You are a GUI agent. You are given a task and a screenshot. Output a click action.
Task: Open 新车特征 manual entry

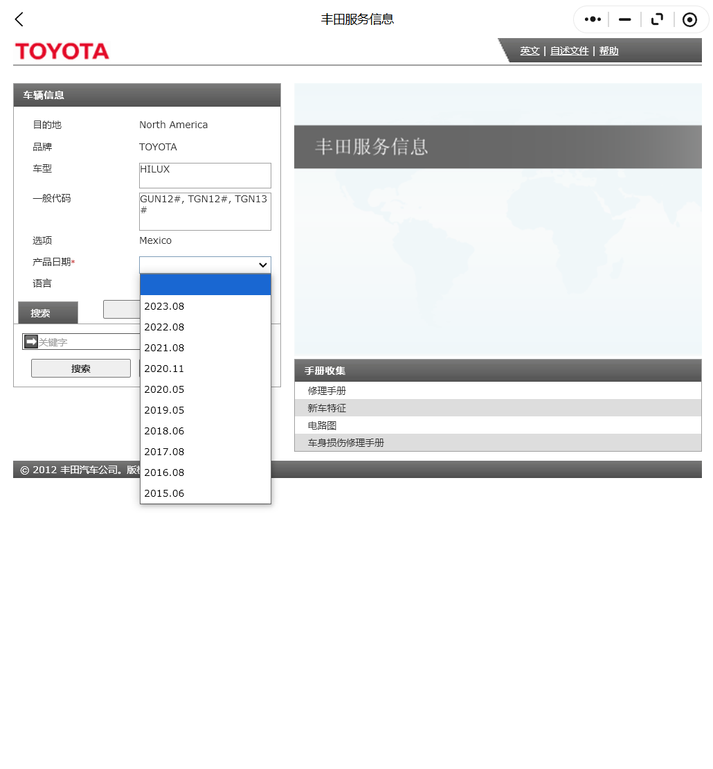(327, 407)
